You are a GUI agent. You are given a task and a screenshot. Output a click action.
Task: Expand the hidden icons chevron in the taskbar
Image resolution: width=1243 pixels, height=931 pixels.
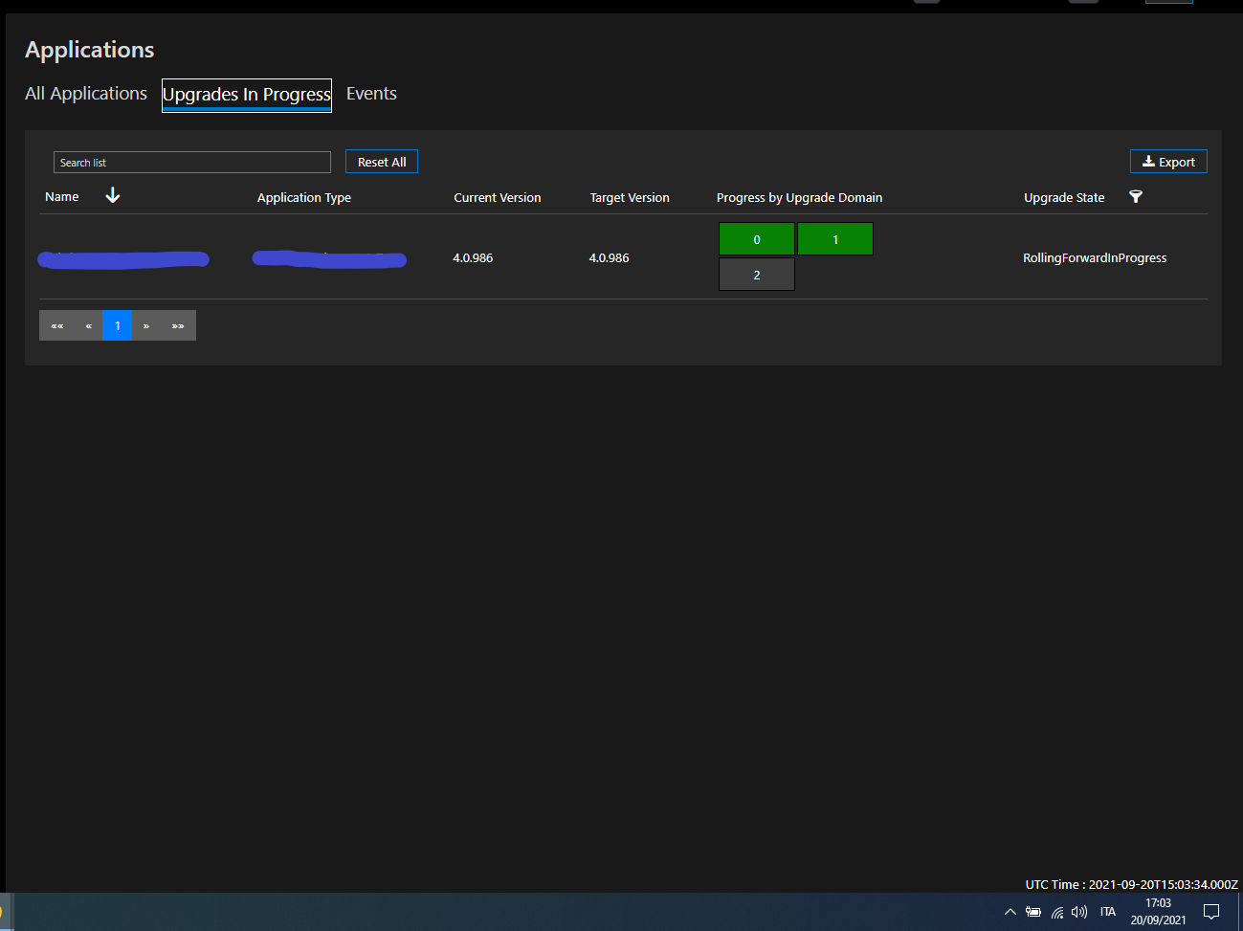coord(1010,911)
